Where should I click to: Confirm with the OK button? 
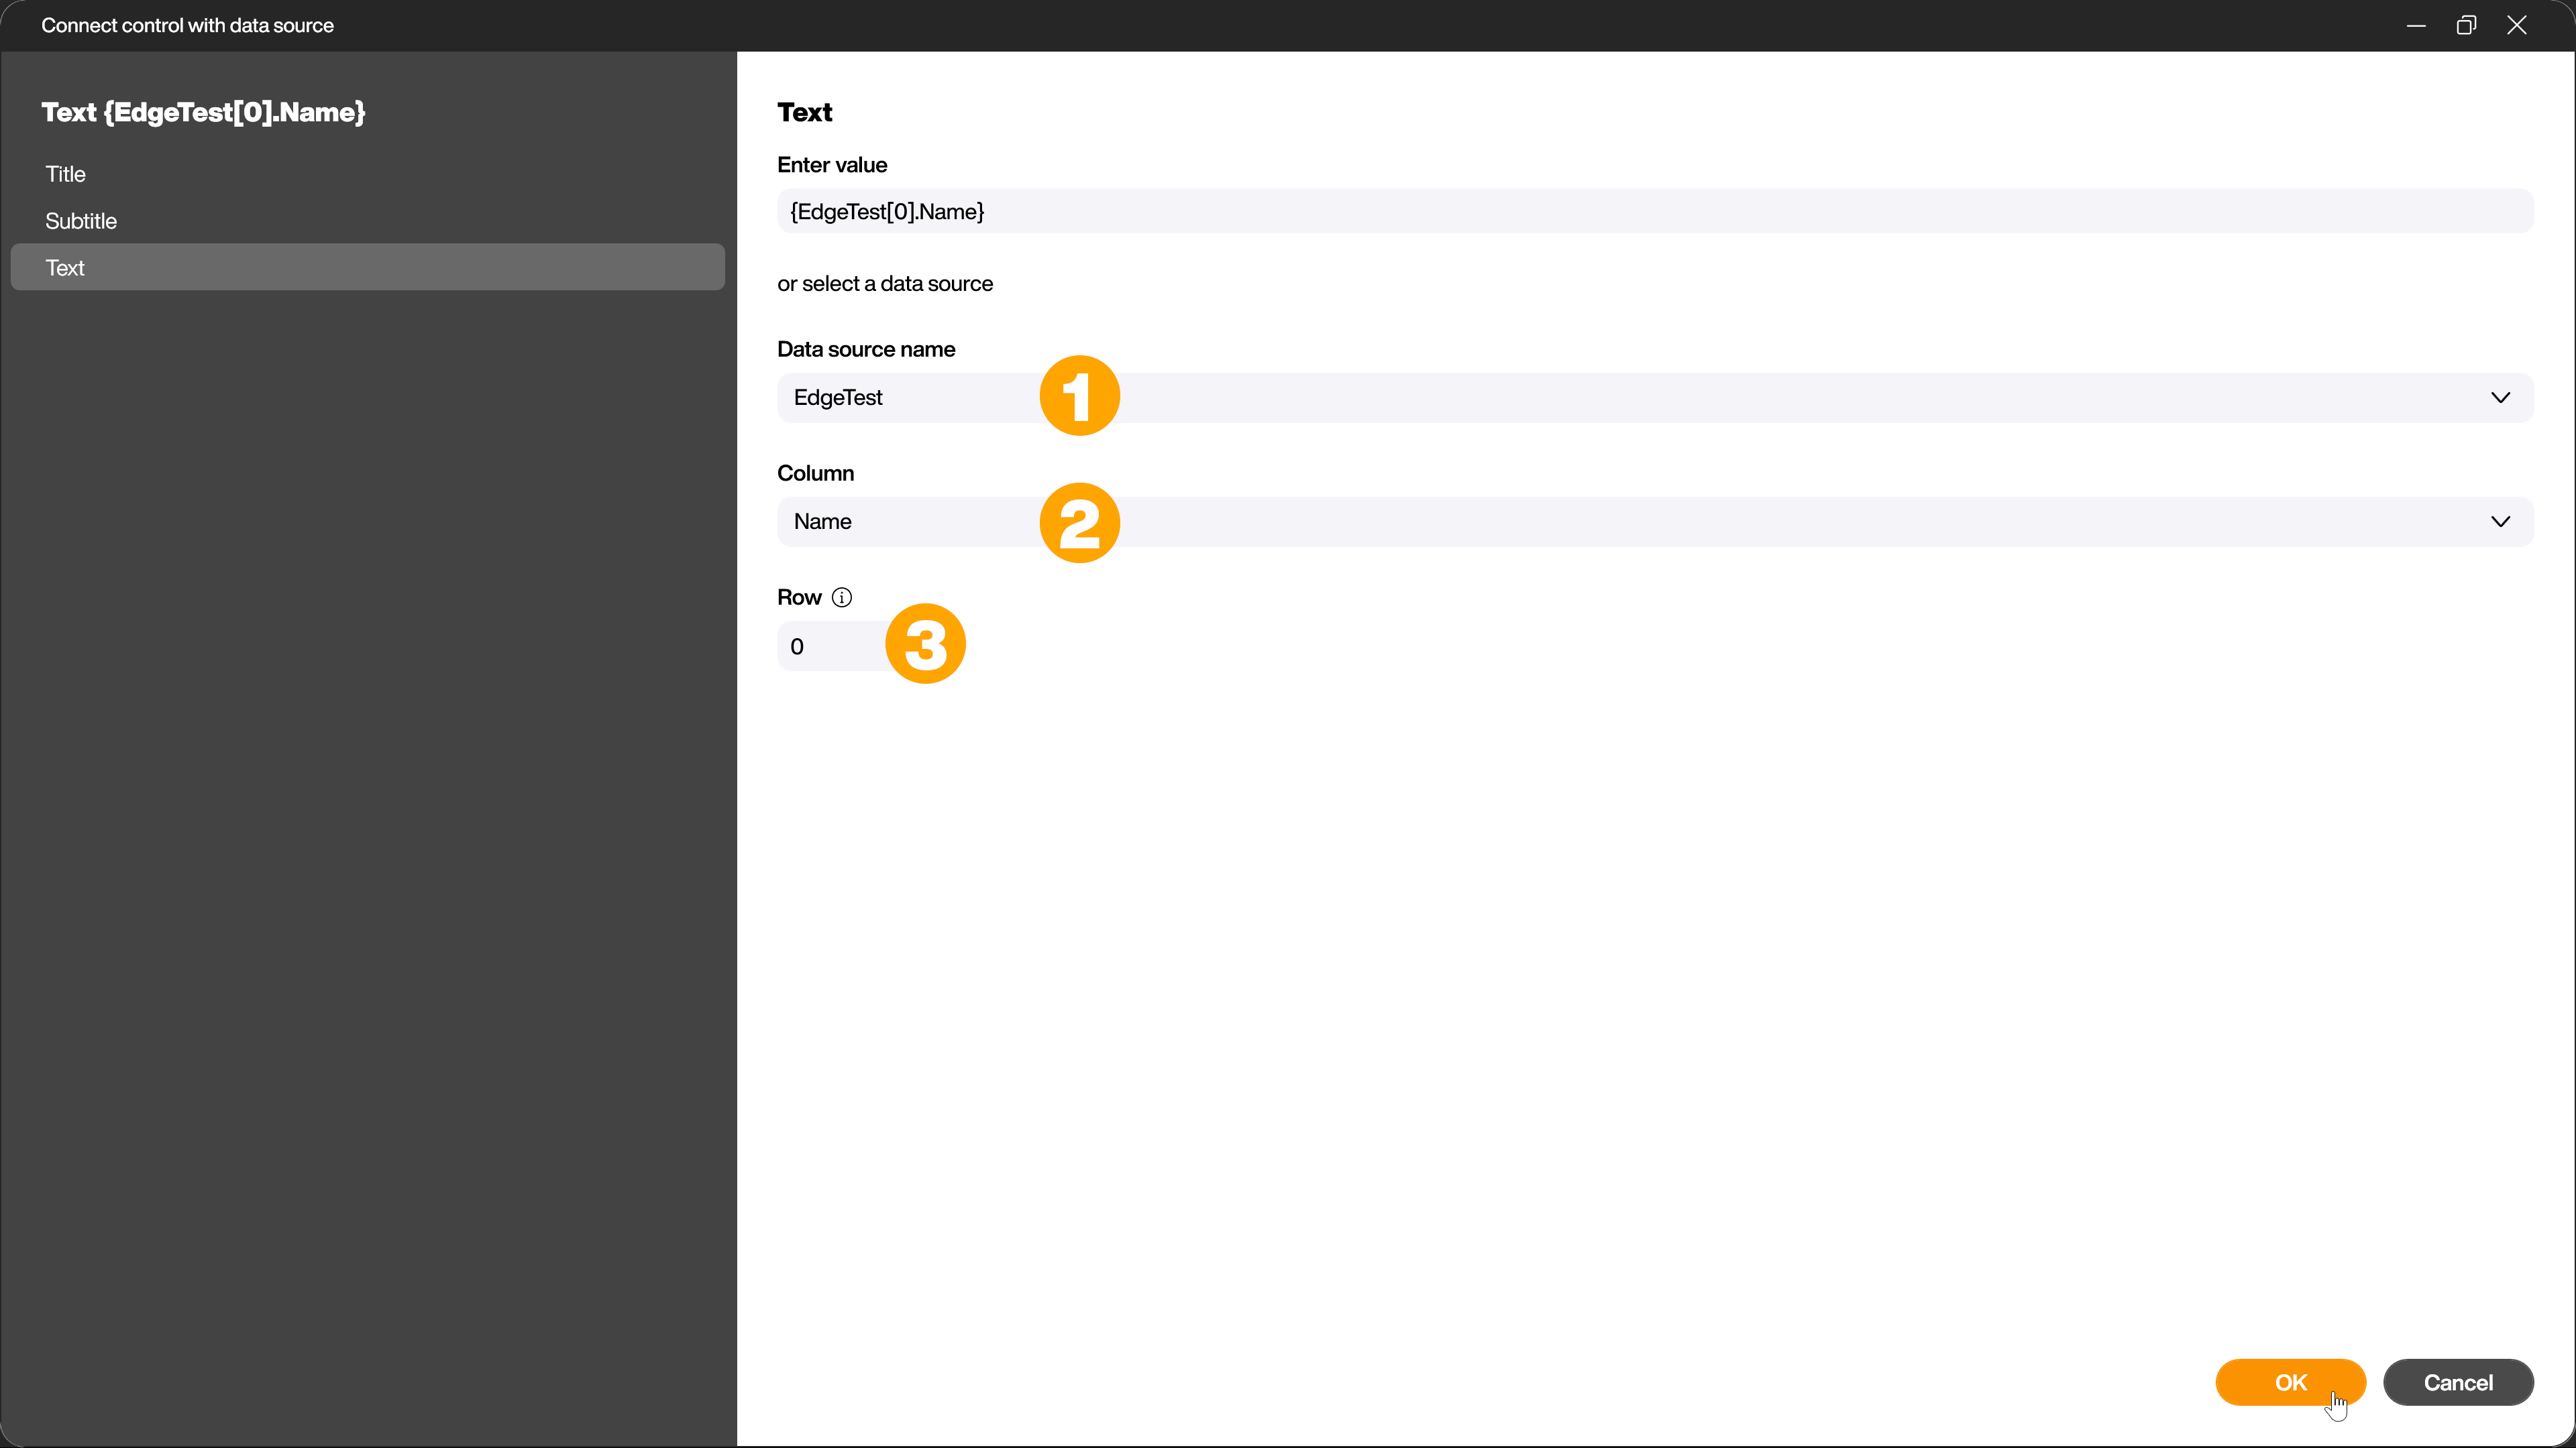2290,1382
